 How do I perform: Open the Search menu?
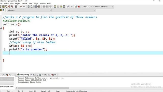tap(6, 4)
